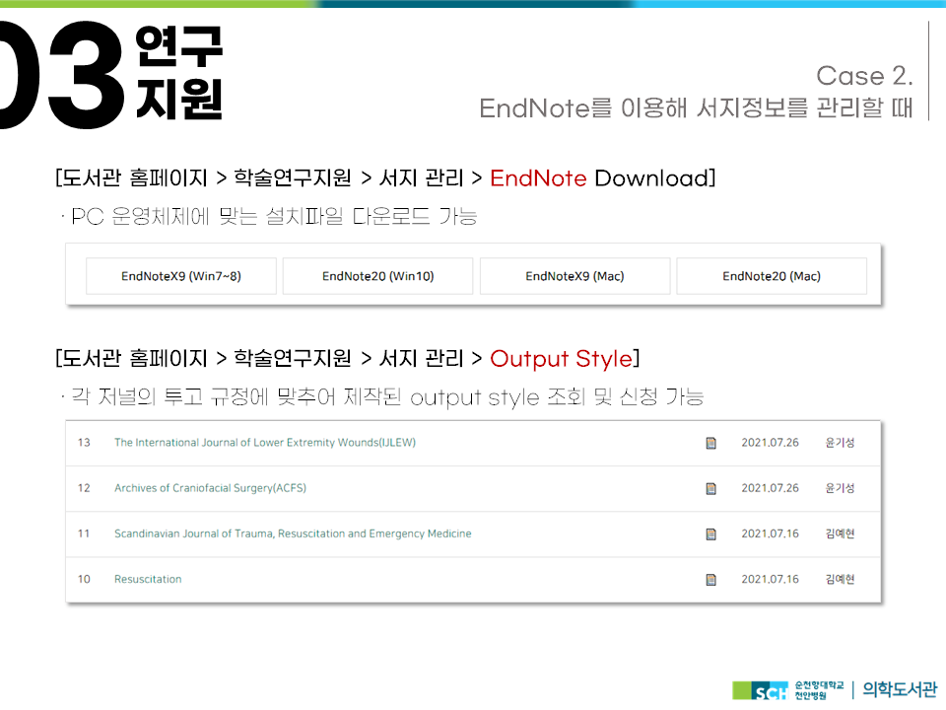The width and height of the screenshot is (946, 710).
Task: Click date 2021.07.16 in Scandinavian Journal row
Action: pyautogui.click(x=770, y=533)
